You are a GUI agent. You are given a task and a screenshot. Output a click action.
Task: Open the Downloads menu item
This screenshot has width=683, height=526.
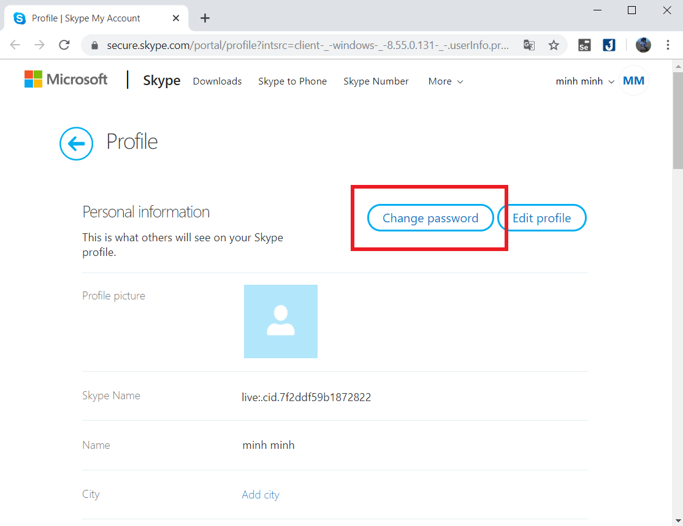click(x=218, y=81)
